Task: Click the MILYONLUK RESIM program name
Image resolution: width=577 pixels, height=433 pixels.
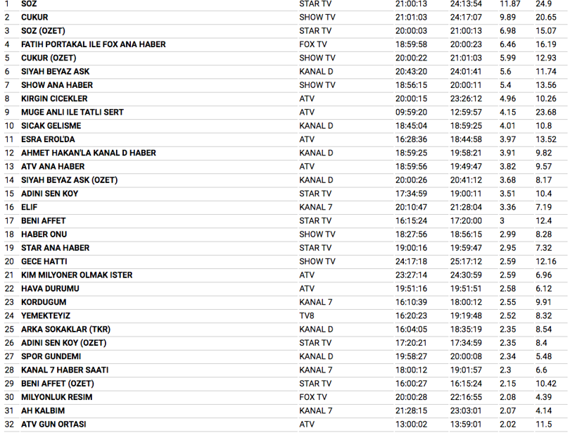Action: click(56, 397)
